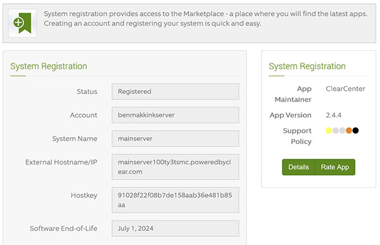The image size is (380, 245).
Task: Click the left System Registration heading
Action: click(x=49, y=66)
